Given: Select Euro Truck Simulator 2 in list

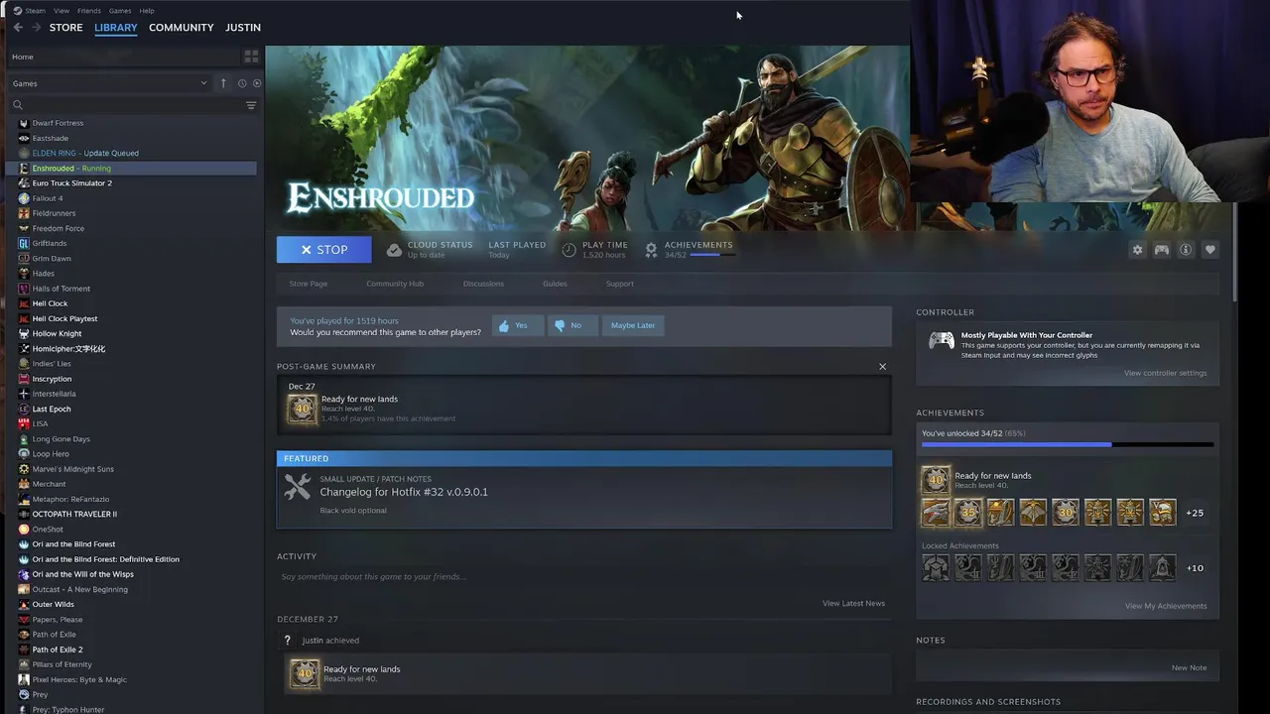Looking at the screenshot, I should click(71, 183).
